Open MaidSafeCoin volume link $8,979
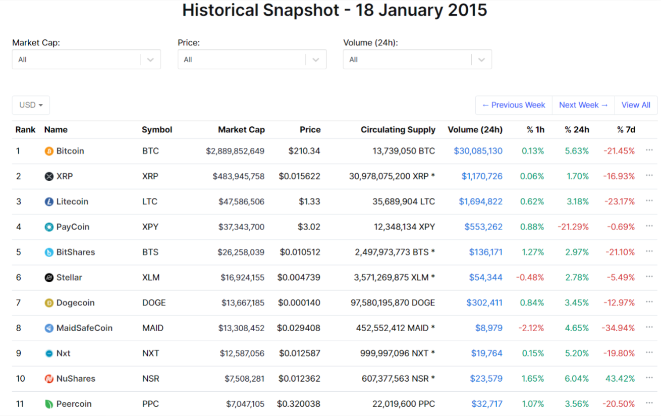Screen dimensions: 661x416 [x=489, y=328]
